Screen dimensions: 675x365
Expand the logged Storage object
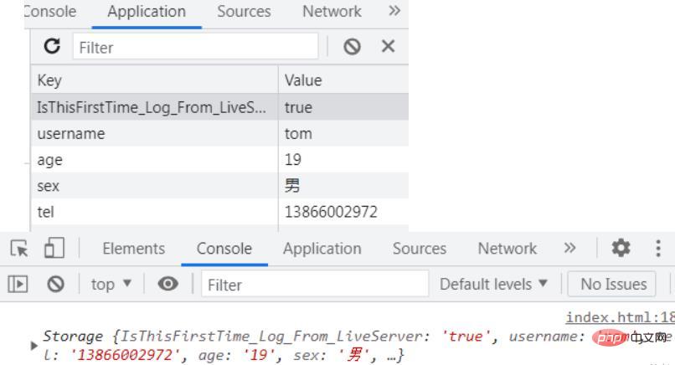pos(34,345)
